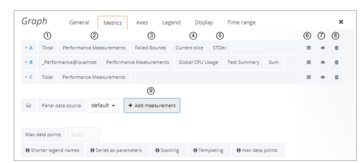Delete query A with the trash icon

pyautogui.click(x=336, y=48)
